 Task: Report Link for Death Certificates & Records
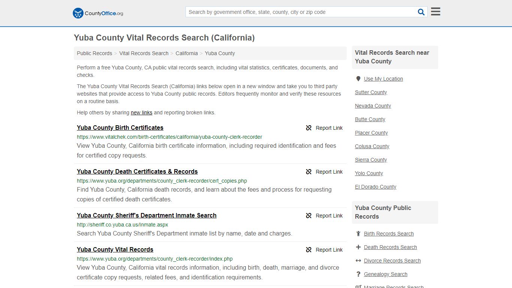click(x=324, y=172)
